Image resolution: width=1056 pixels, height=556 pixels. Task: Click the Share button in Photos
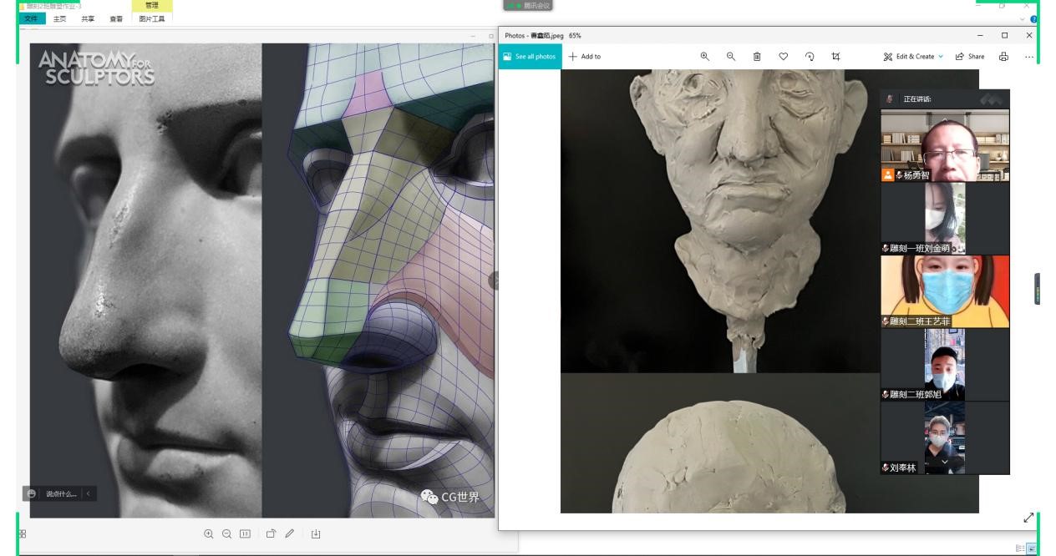[x=969, y=57]
